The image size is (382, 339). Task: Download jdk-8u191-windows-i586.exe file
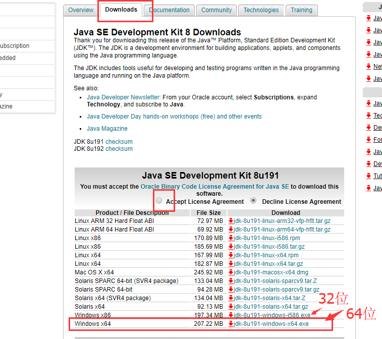(272, 315)
